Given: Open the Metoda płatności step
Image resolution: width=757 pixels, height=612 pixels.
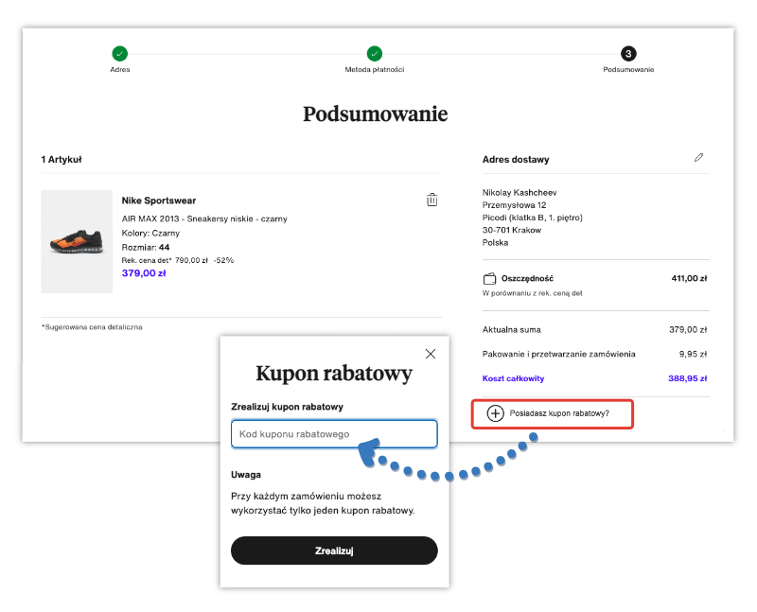Looking at the screenshot, I should (x=375, y=68).
